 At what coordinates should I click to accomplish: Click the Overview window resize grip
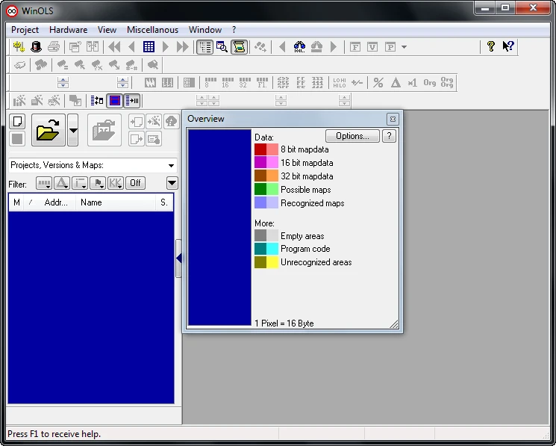pos(394,324)
